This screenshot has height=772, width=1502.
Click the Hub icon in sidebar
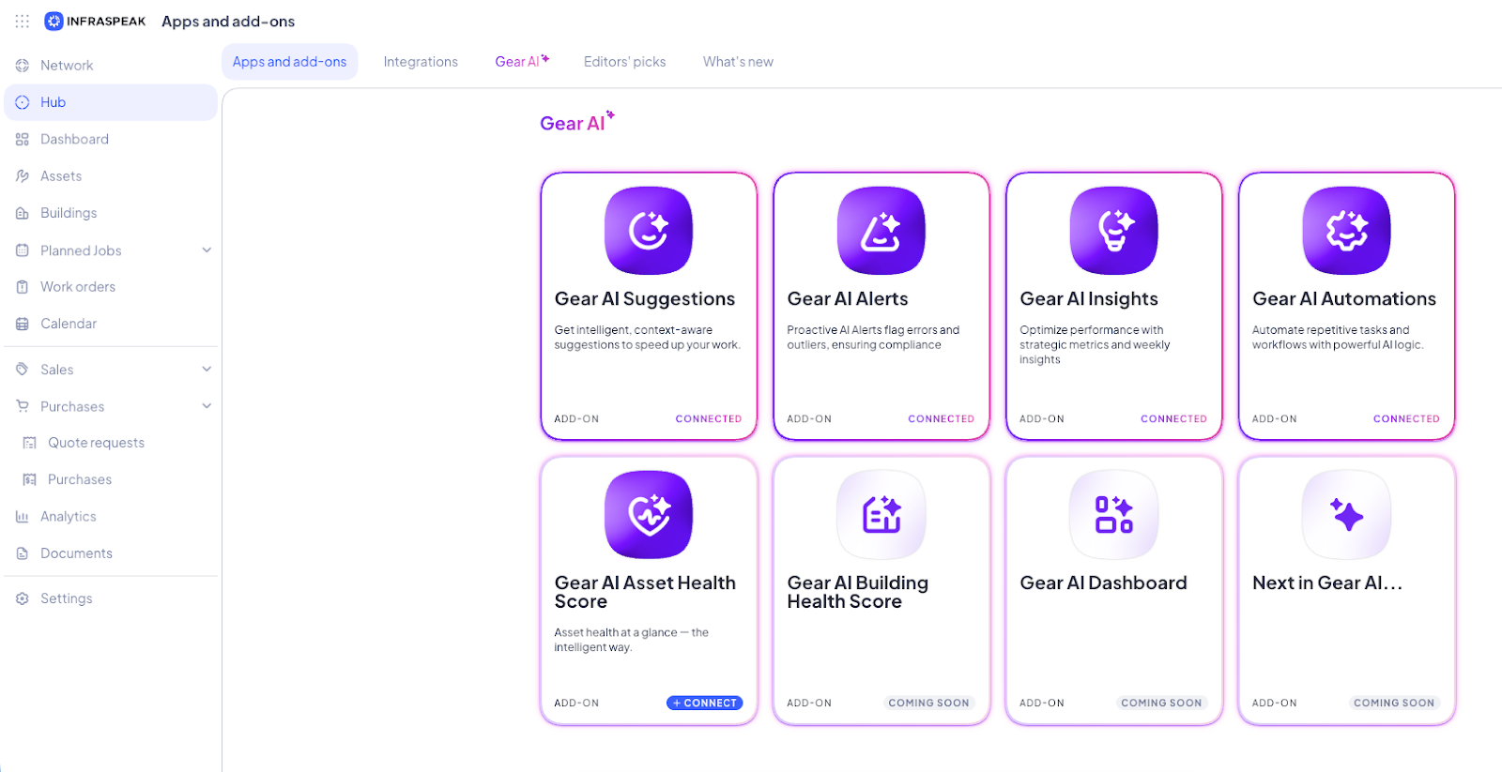23,102
